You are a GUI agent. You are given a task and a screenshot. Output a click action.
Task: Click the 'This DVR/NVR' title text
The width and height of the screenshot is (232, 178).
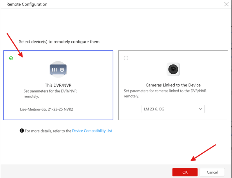pyautogui.click(x=58, y=85)
